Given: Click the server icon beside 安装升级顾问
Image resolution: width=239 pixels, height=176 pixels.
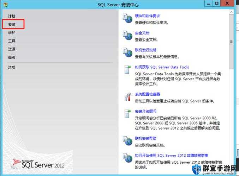Looking at the screenshot, I should point(127,114).
